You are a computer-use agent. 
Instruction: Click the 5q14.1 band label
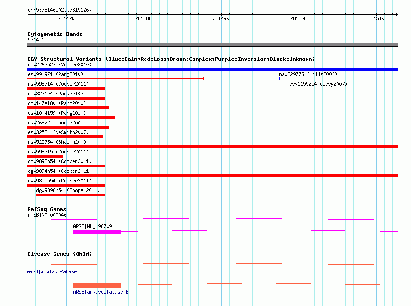(x=36, y=40)
